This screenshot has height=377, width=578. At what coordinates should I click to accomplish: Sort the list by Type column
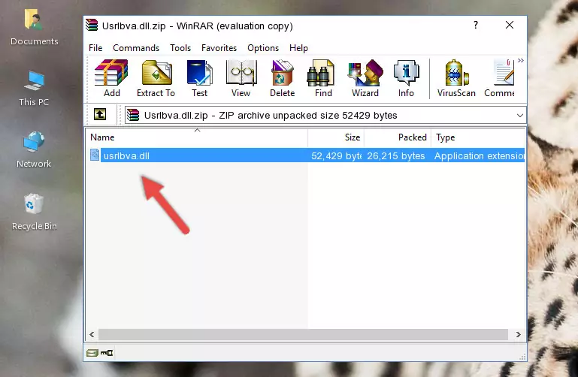[x=478, y=137]
